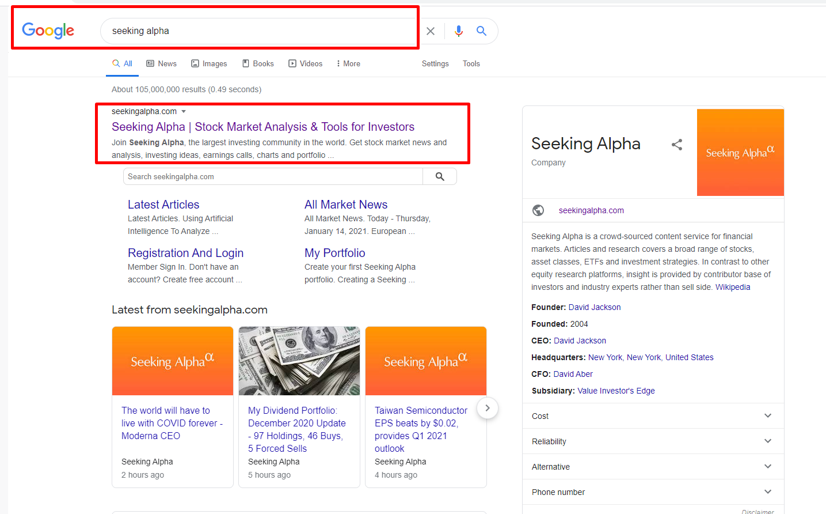
Task: Click the 'Founded: 2004' text
Action: coord(559,324)
